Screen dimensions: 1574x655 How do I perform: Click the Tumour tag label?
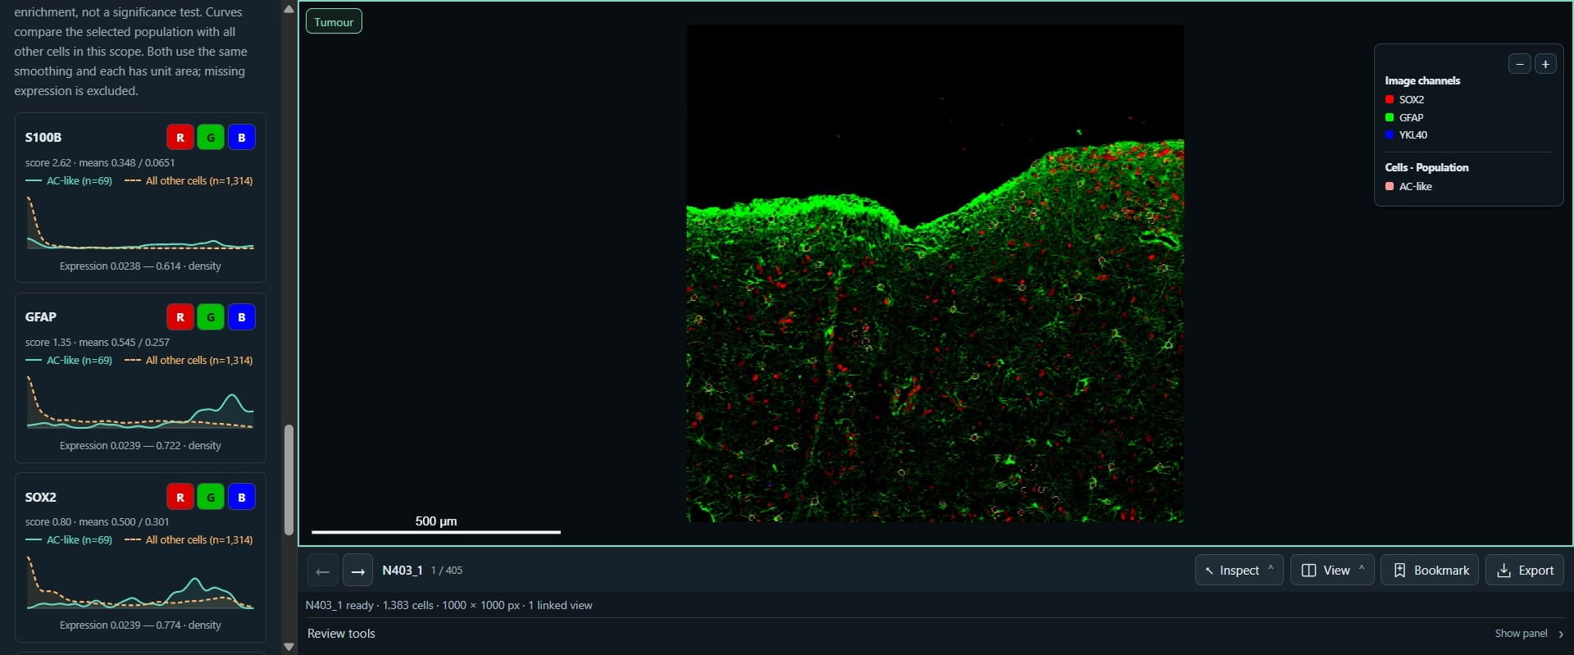coord(334,22)
